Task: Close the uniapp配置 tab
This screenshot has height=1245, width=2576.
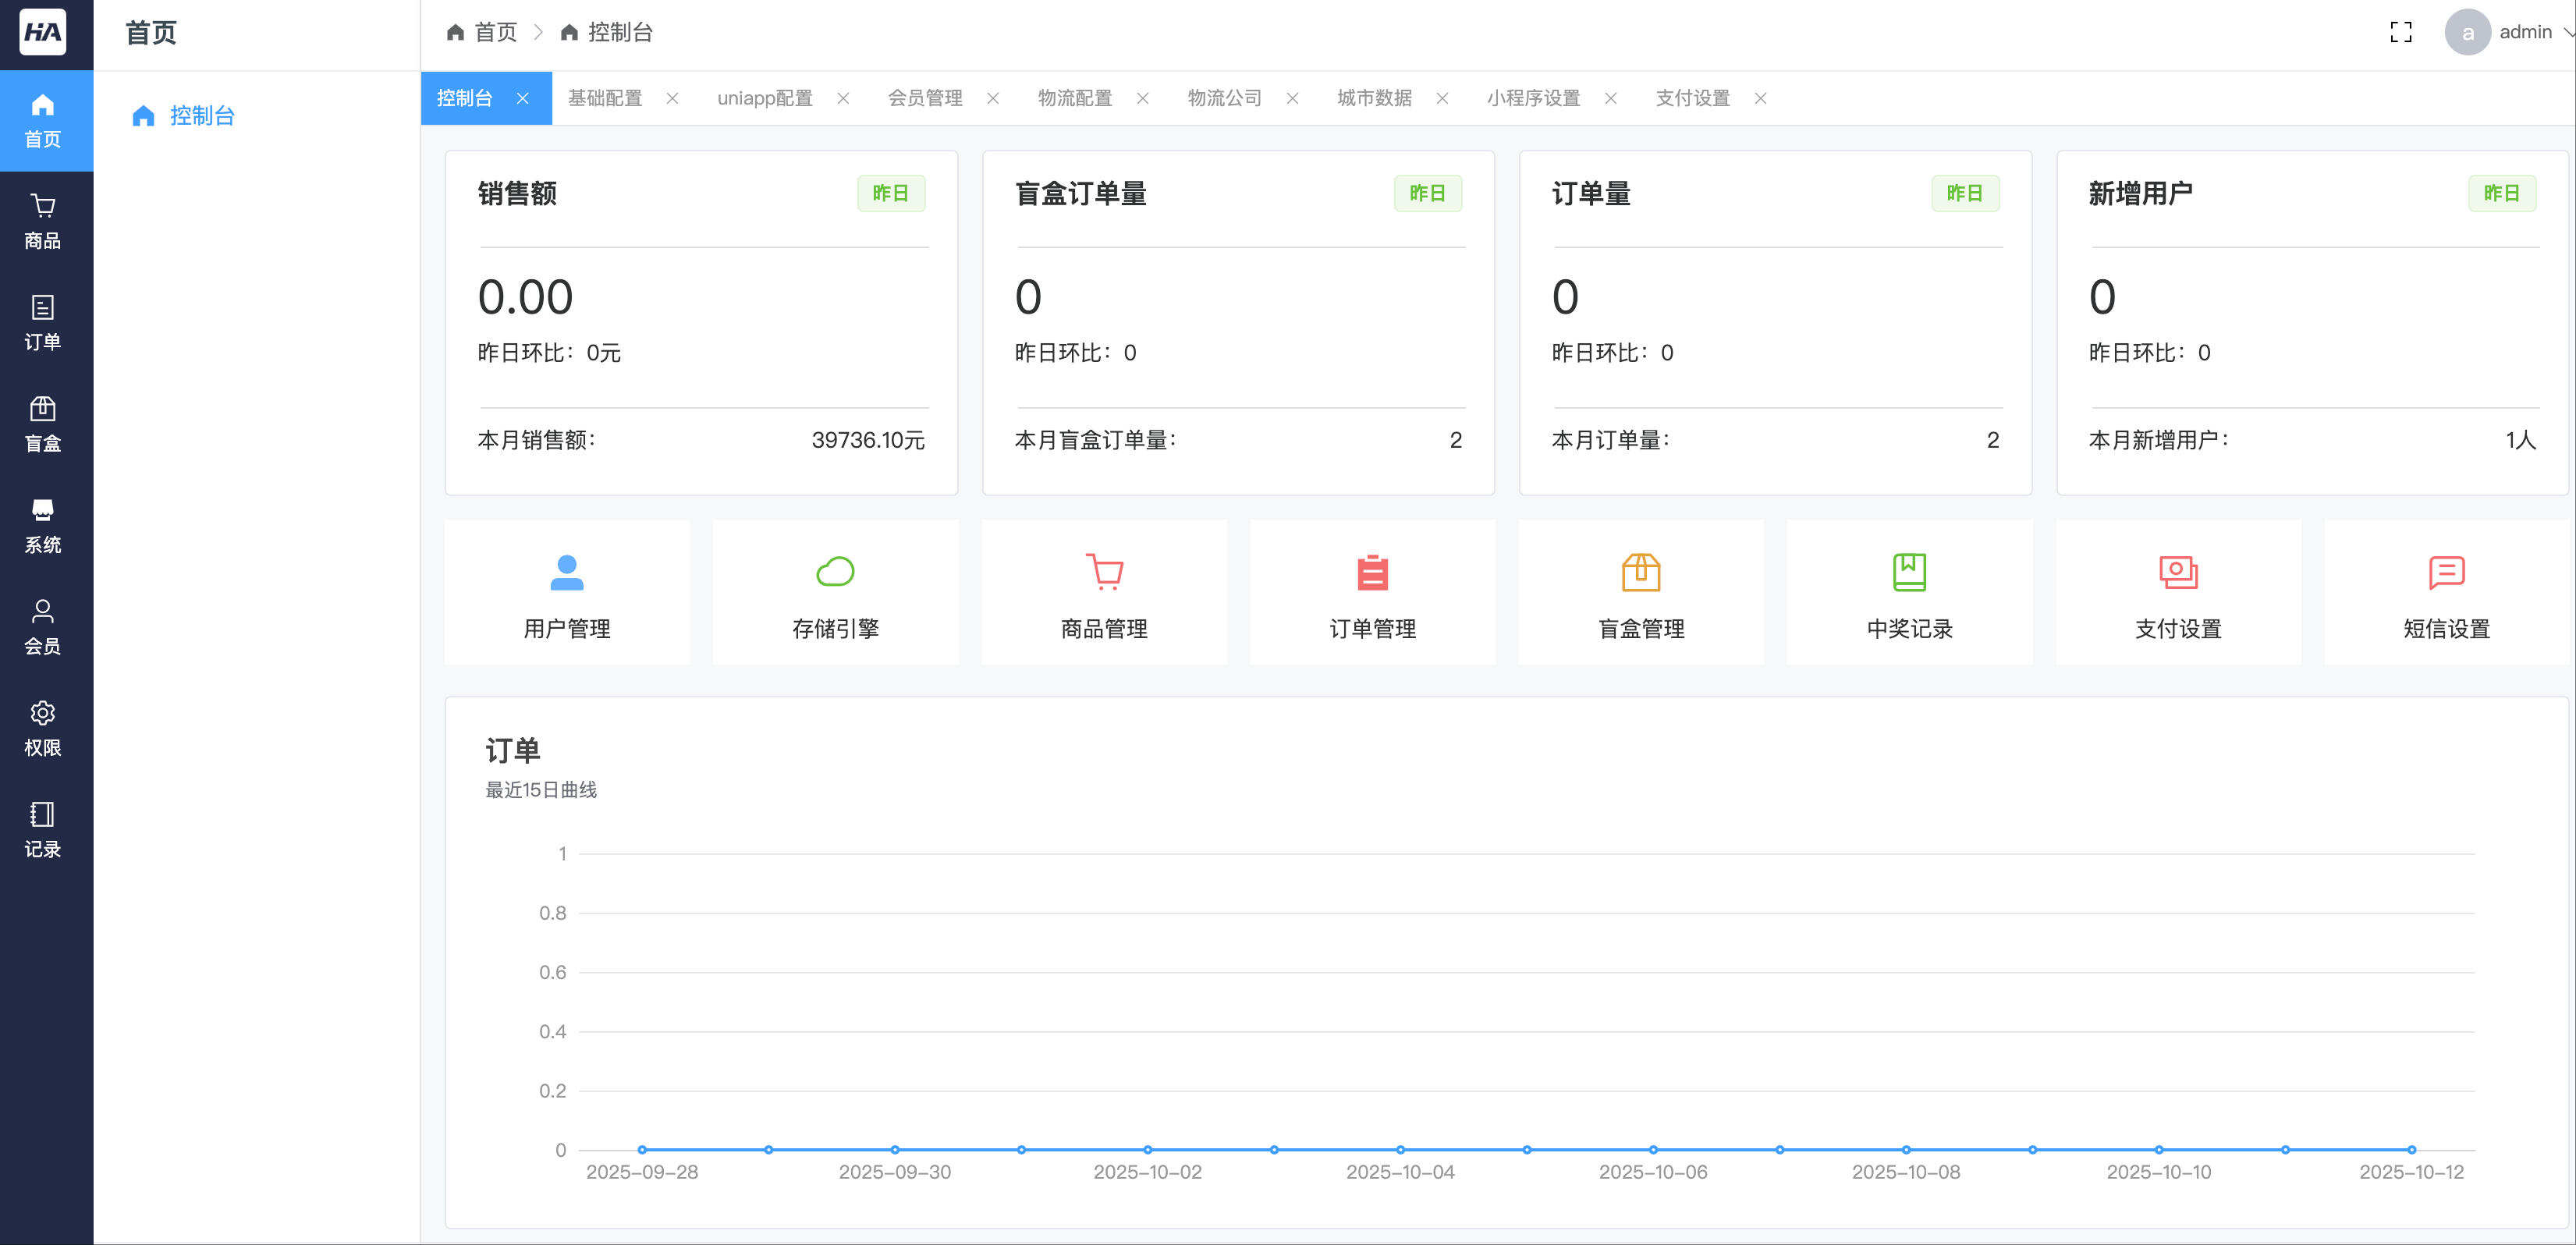Action: click(x=843, y=98)
